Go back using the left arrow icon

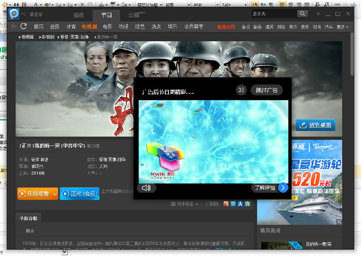point(14,26)
